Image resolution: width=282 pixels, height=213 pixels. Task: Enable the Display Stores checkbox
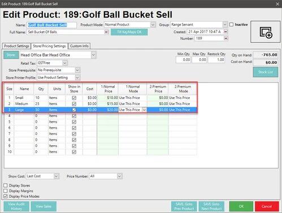tap(6, 185)
